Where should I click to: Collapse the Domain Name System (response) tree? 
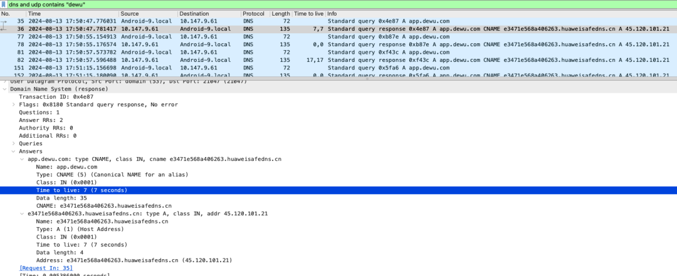(x=5, y=89)
